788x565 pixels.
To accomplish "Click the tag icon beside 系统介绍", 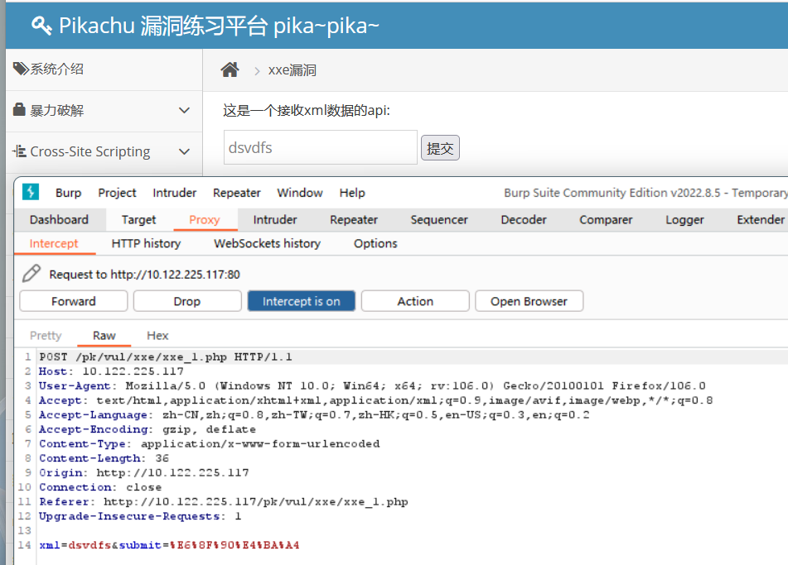I will (x=21, y=69).
